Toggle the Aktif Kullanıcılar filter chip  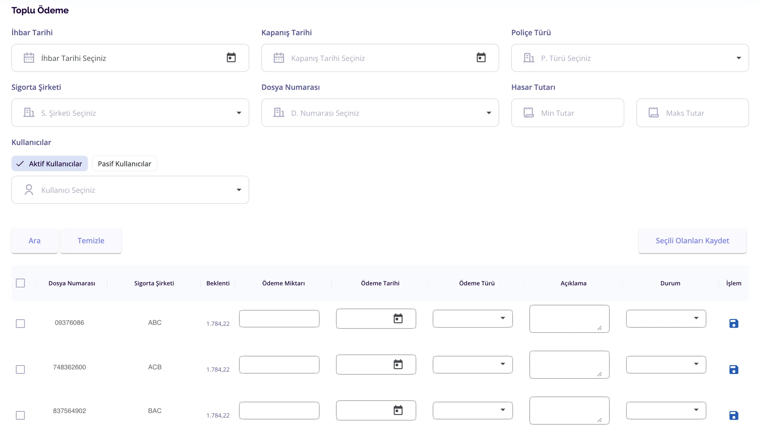(x=50, y=164)
